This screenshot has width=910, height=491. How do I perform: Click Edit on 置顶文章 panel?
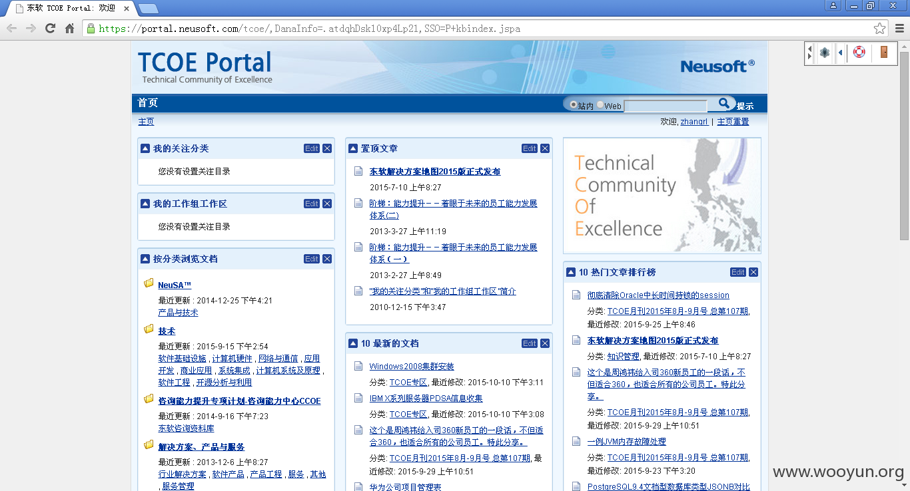click(x=530, y=148)
